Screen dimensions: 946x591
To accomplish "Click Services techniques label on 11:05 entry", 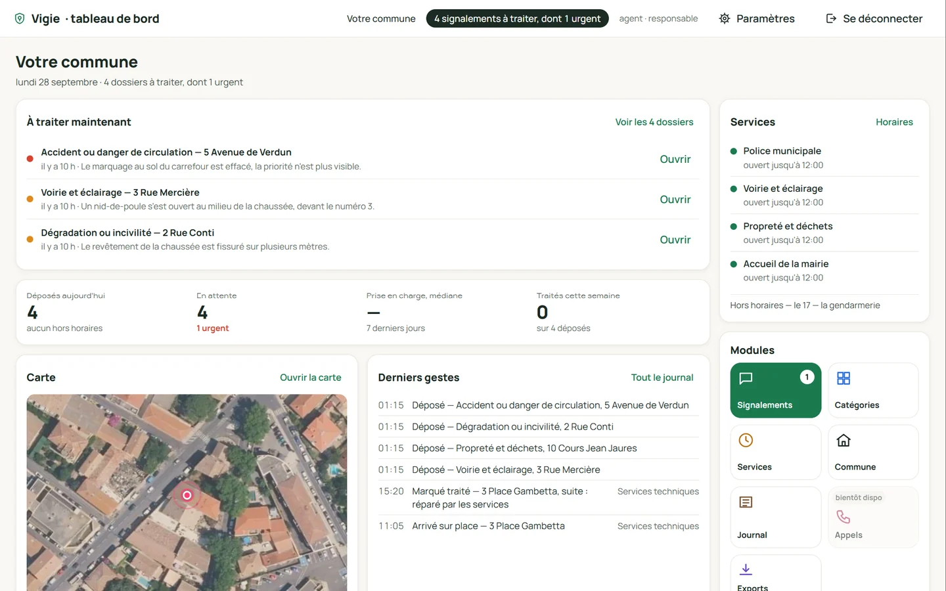I will (658, 527).
